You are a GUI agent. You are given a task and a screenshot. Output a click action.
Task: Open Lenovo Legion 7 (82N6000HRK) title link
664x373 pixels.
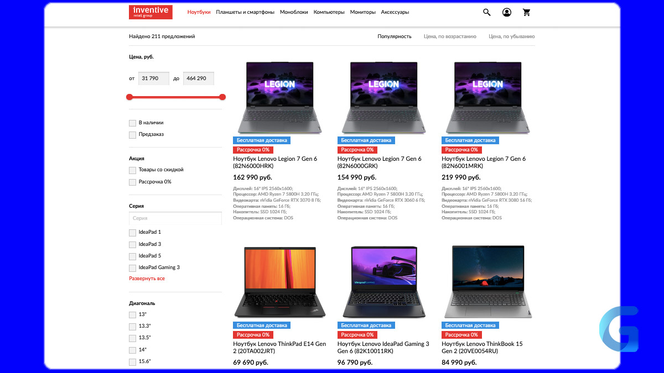[275, 162]
